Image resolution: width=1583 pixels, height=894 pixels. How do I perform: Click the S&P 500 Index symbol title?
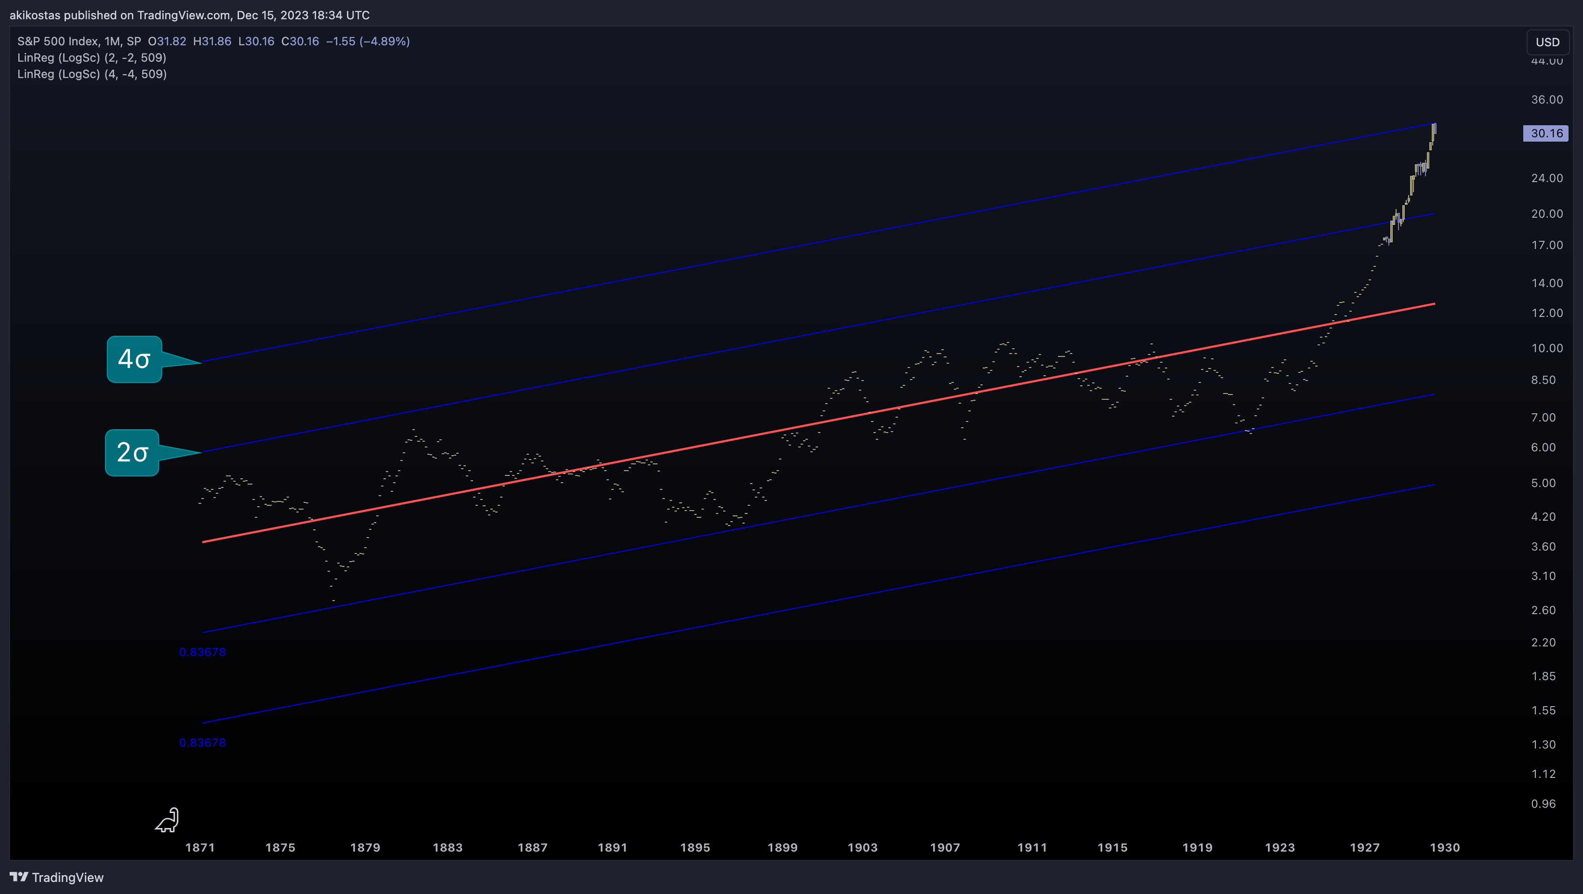(x=58, y=41)
